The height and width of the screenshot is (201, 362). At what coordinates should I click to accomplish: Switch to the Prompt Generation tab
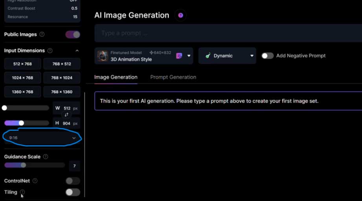173,77
